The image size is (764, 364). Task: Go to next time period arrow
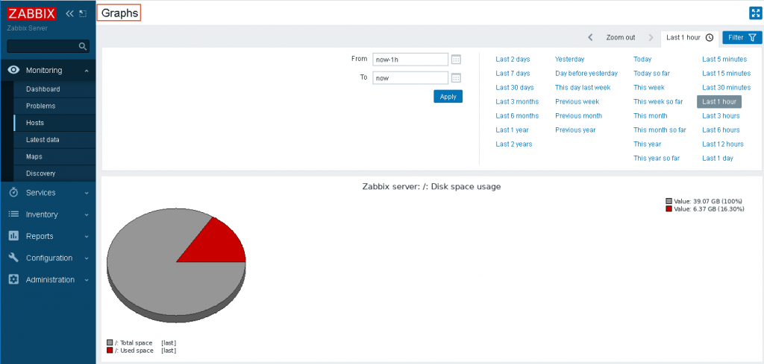(651, 37)
